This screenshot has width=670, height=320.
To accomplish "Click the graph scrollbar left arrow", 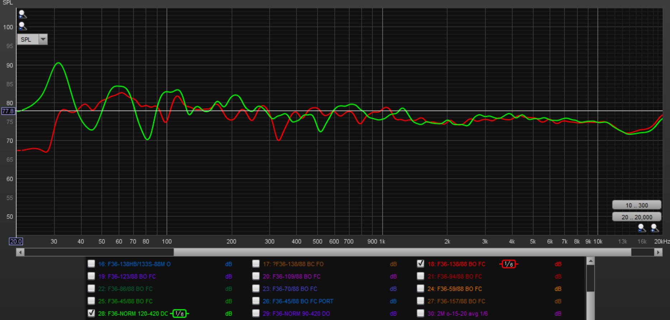I will click(x=20, y=253).
